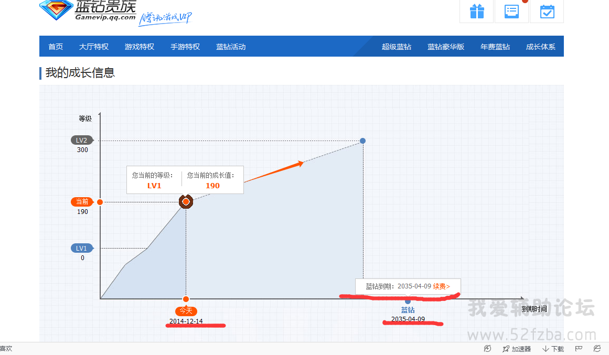
Task: Click the growth value 190 in tooltip
Action: coord(212,186)
